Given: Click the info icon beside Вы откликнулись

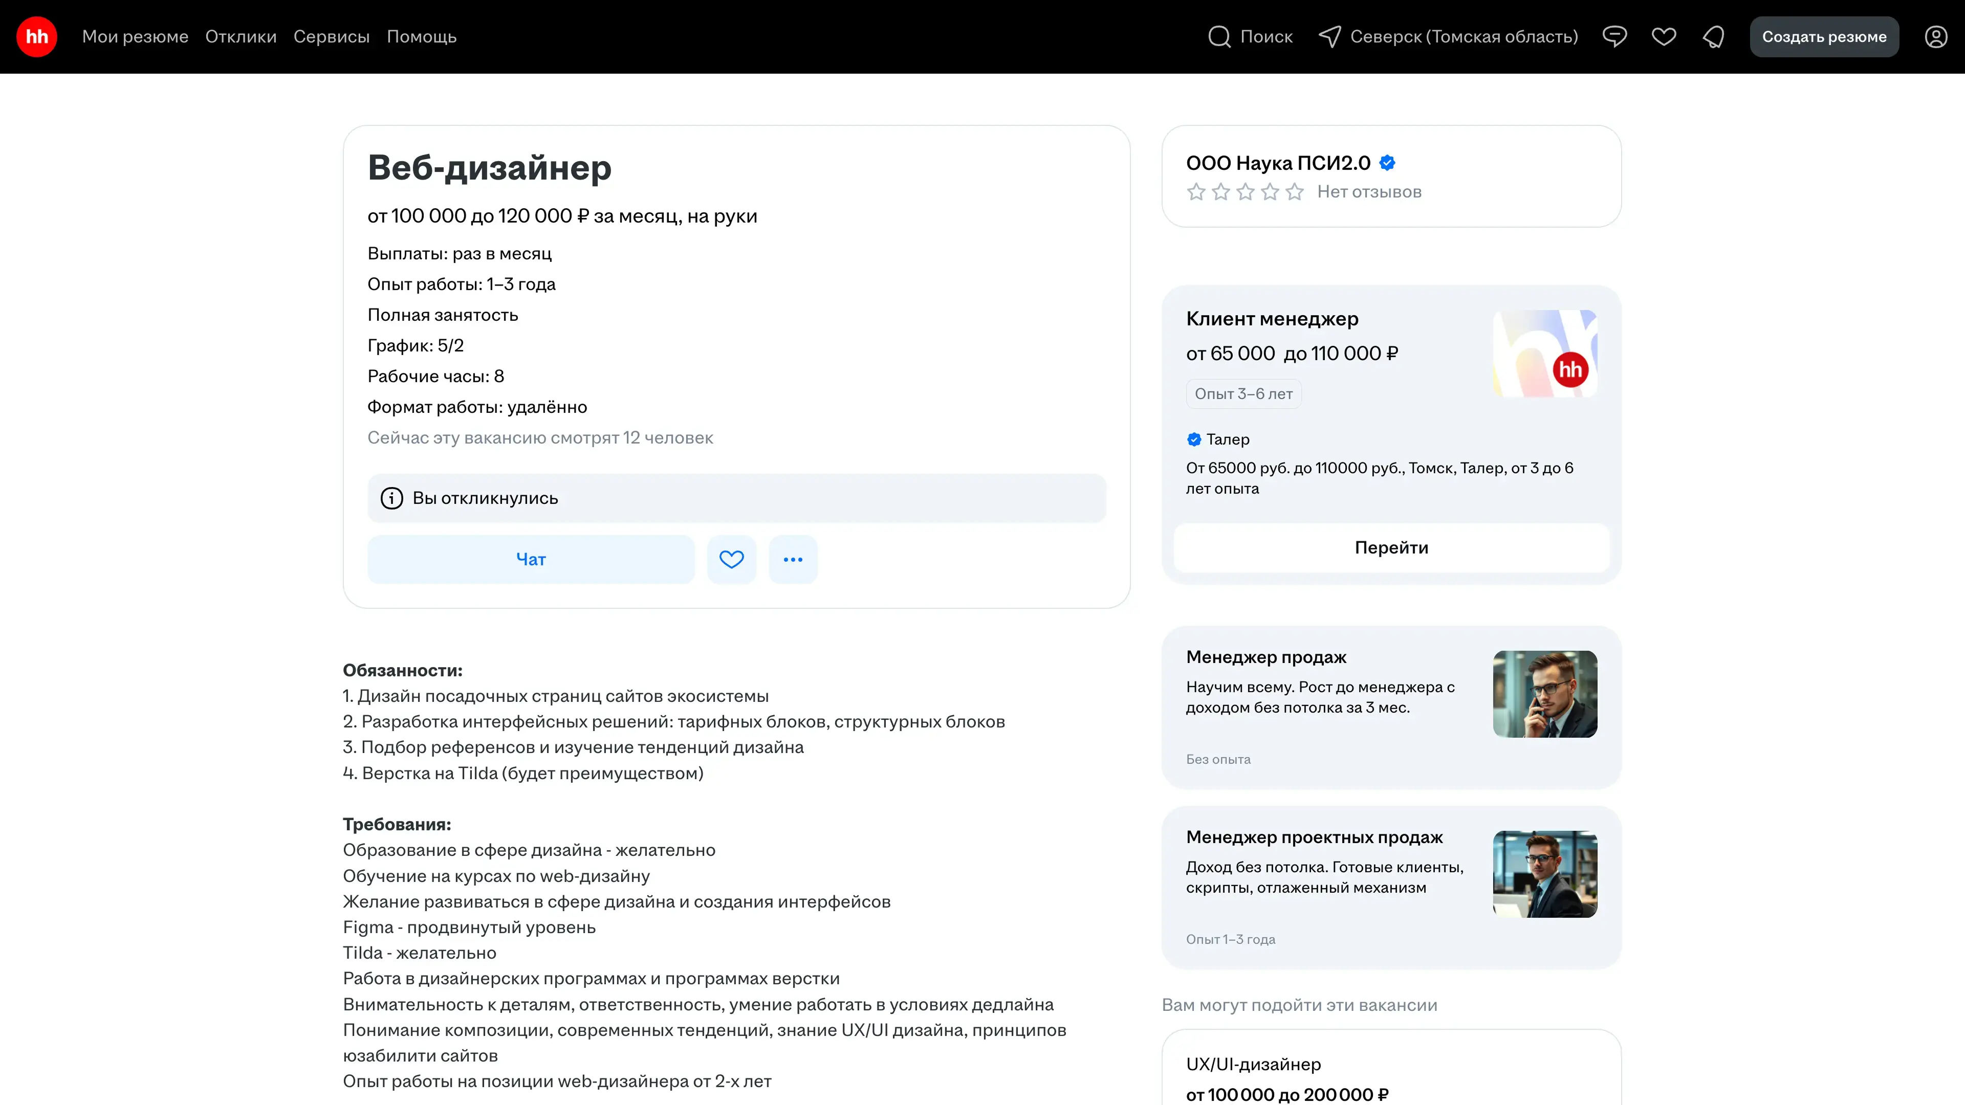Looking at the screenshot, I should click(x=391, y=498).
